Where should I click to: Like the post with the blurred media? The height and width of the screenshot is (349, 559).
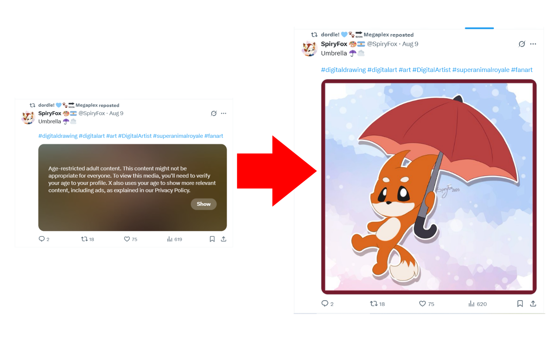pos(127,239)
